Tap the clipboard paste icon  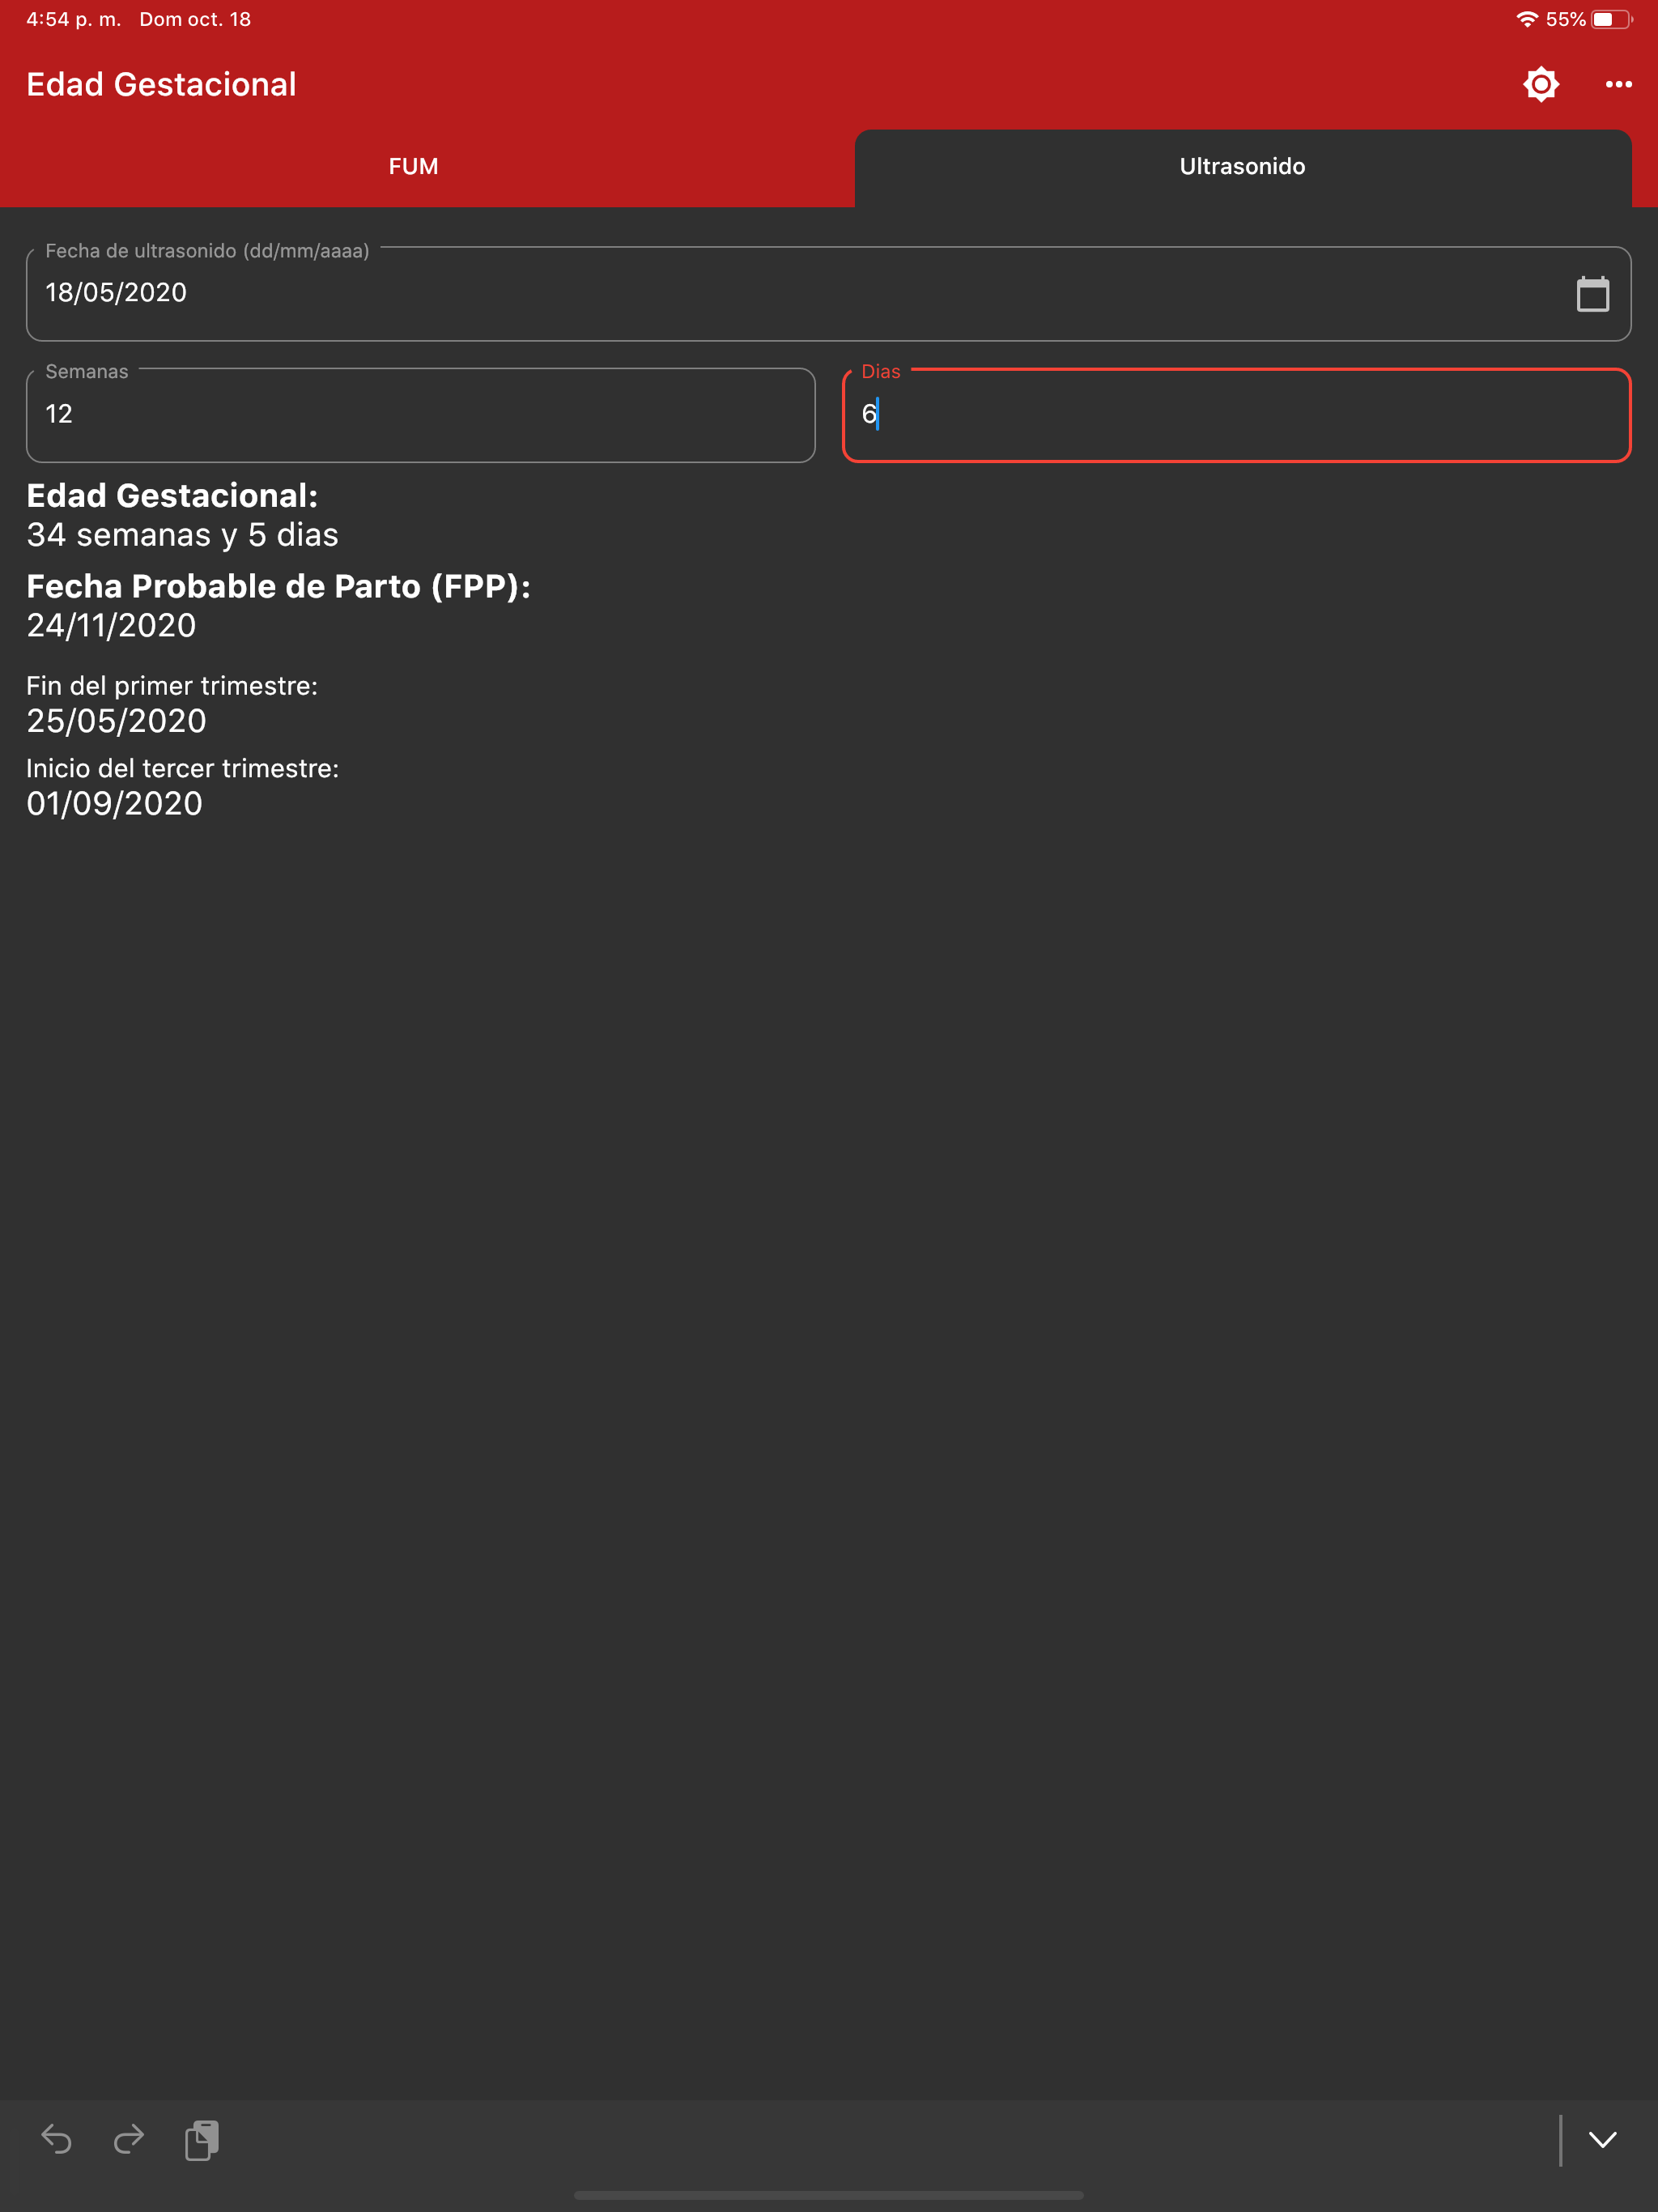202,2139
